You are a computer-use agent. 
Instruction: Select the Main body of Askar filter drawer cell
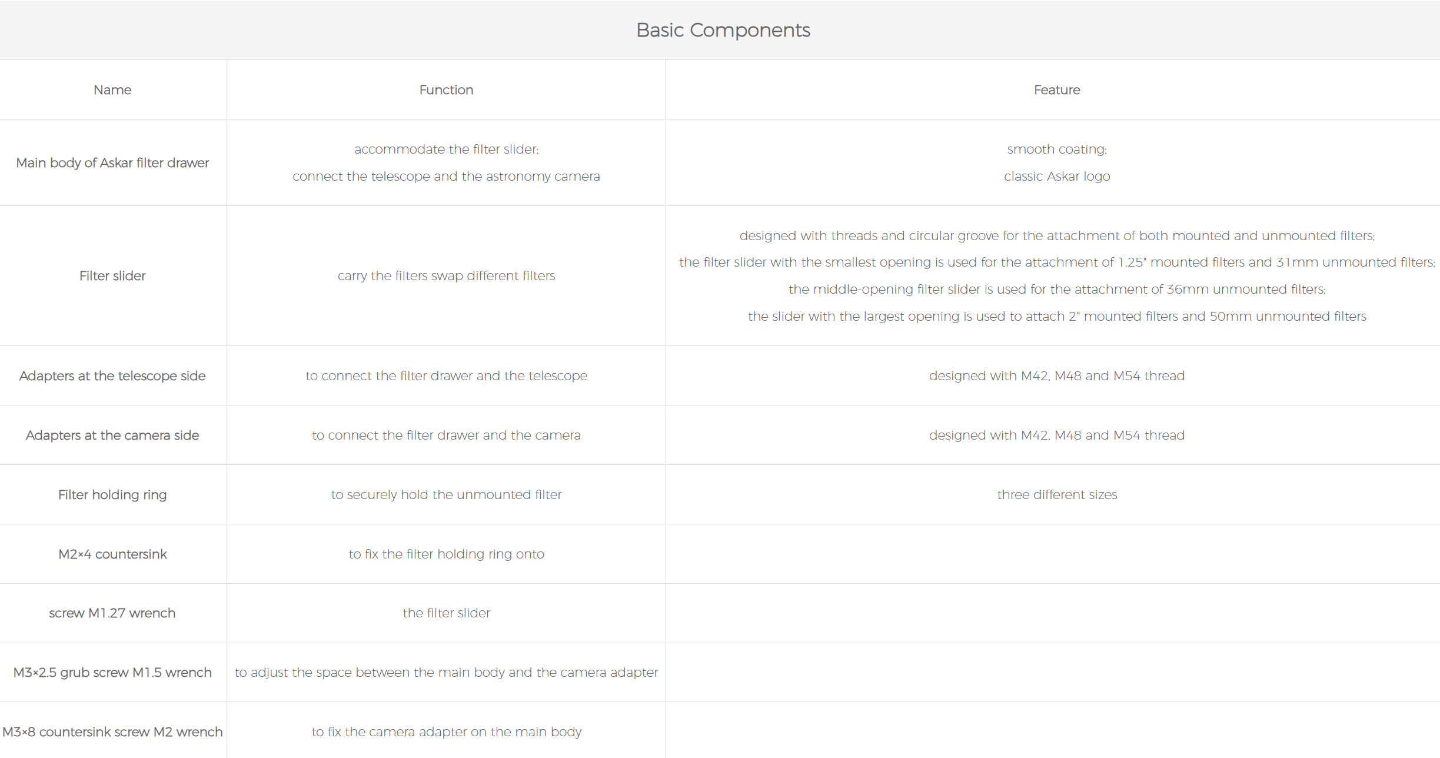coord(112,163)
